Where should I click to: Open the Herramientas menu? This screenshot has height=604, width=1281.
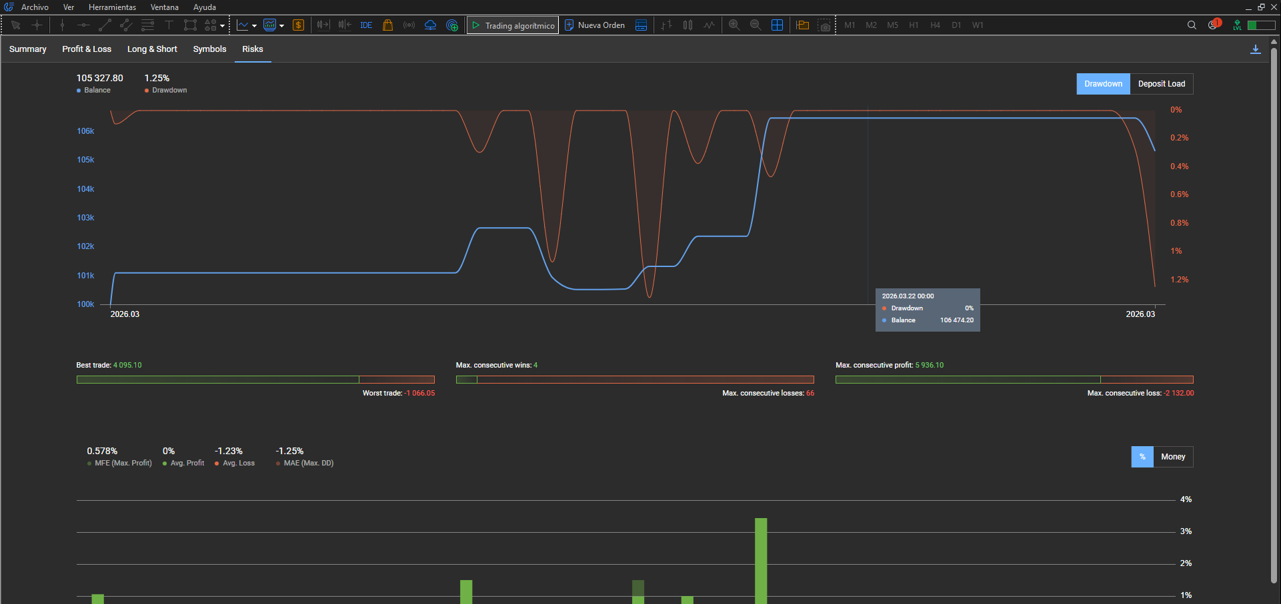click(112, 7)
